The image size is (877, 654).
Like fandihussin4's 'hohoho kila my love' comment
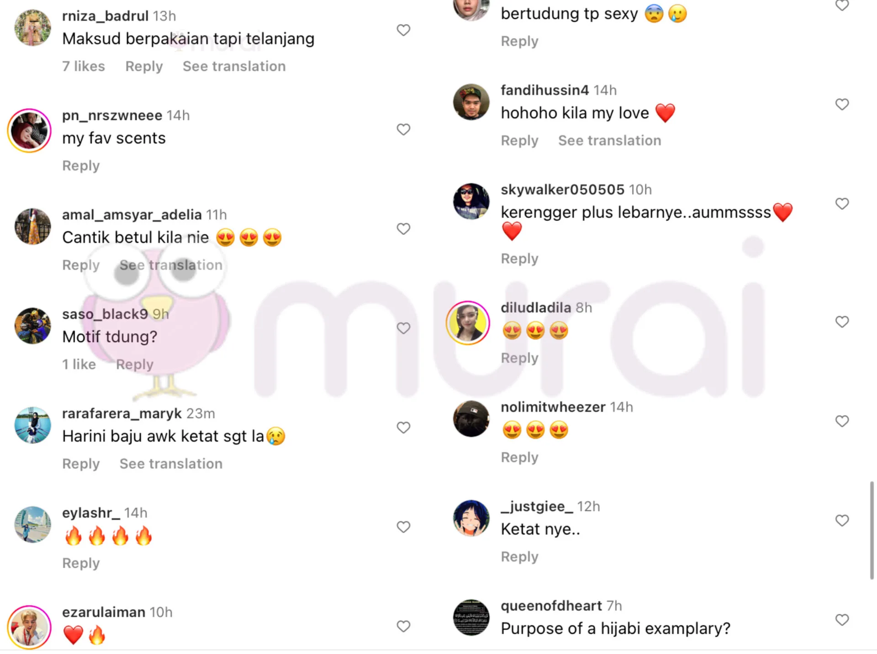point(842,105)
